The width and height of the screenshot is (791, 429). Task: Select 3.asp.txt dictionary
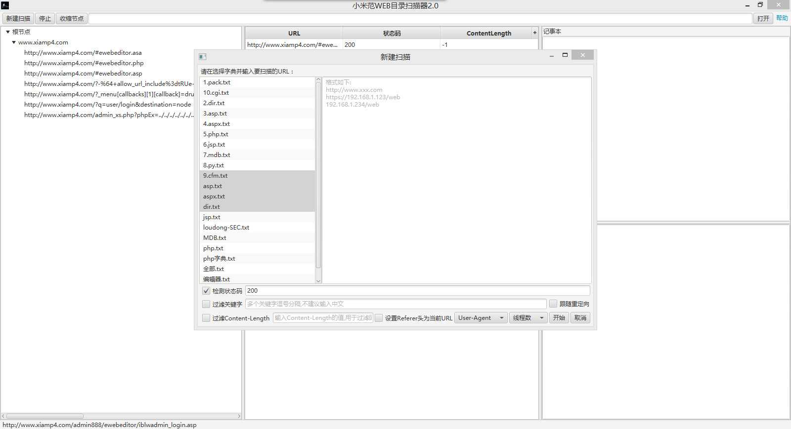pyautogui.click(x=257, y=114)
